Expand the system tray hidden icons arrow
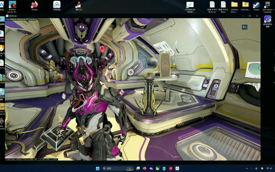 (247, 169)
